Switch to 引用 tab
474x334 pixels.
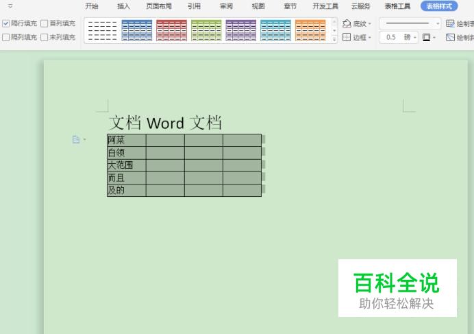(x=194, y=6)
